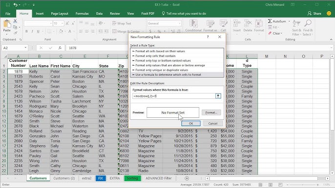Switch to the Sorting sheet tab
Screen dimensions: 335x188
coord(132,178)
